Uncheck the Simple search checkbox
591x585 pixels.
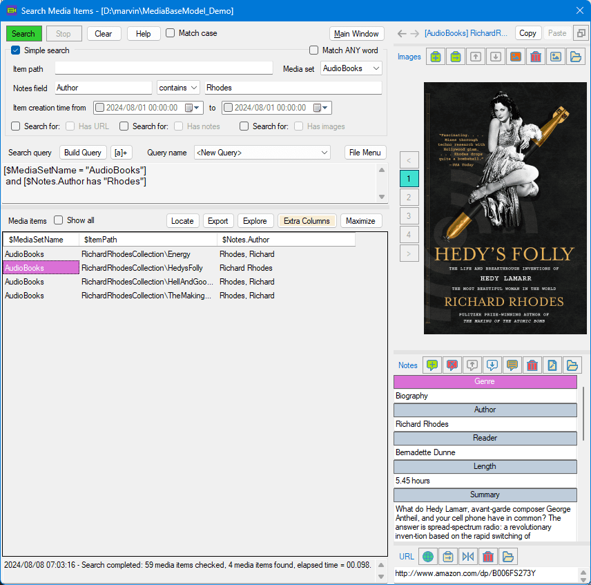15,50
